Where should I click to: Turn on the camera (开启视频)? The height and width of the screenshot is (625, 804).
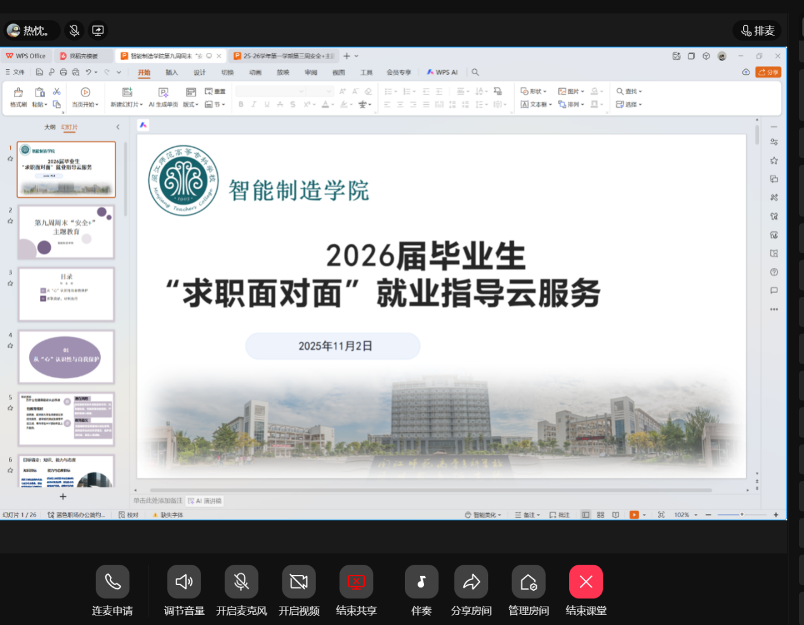point(299,582)
